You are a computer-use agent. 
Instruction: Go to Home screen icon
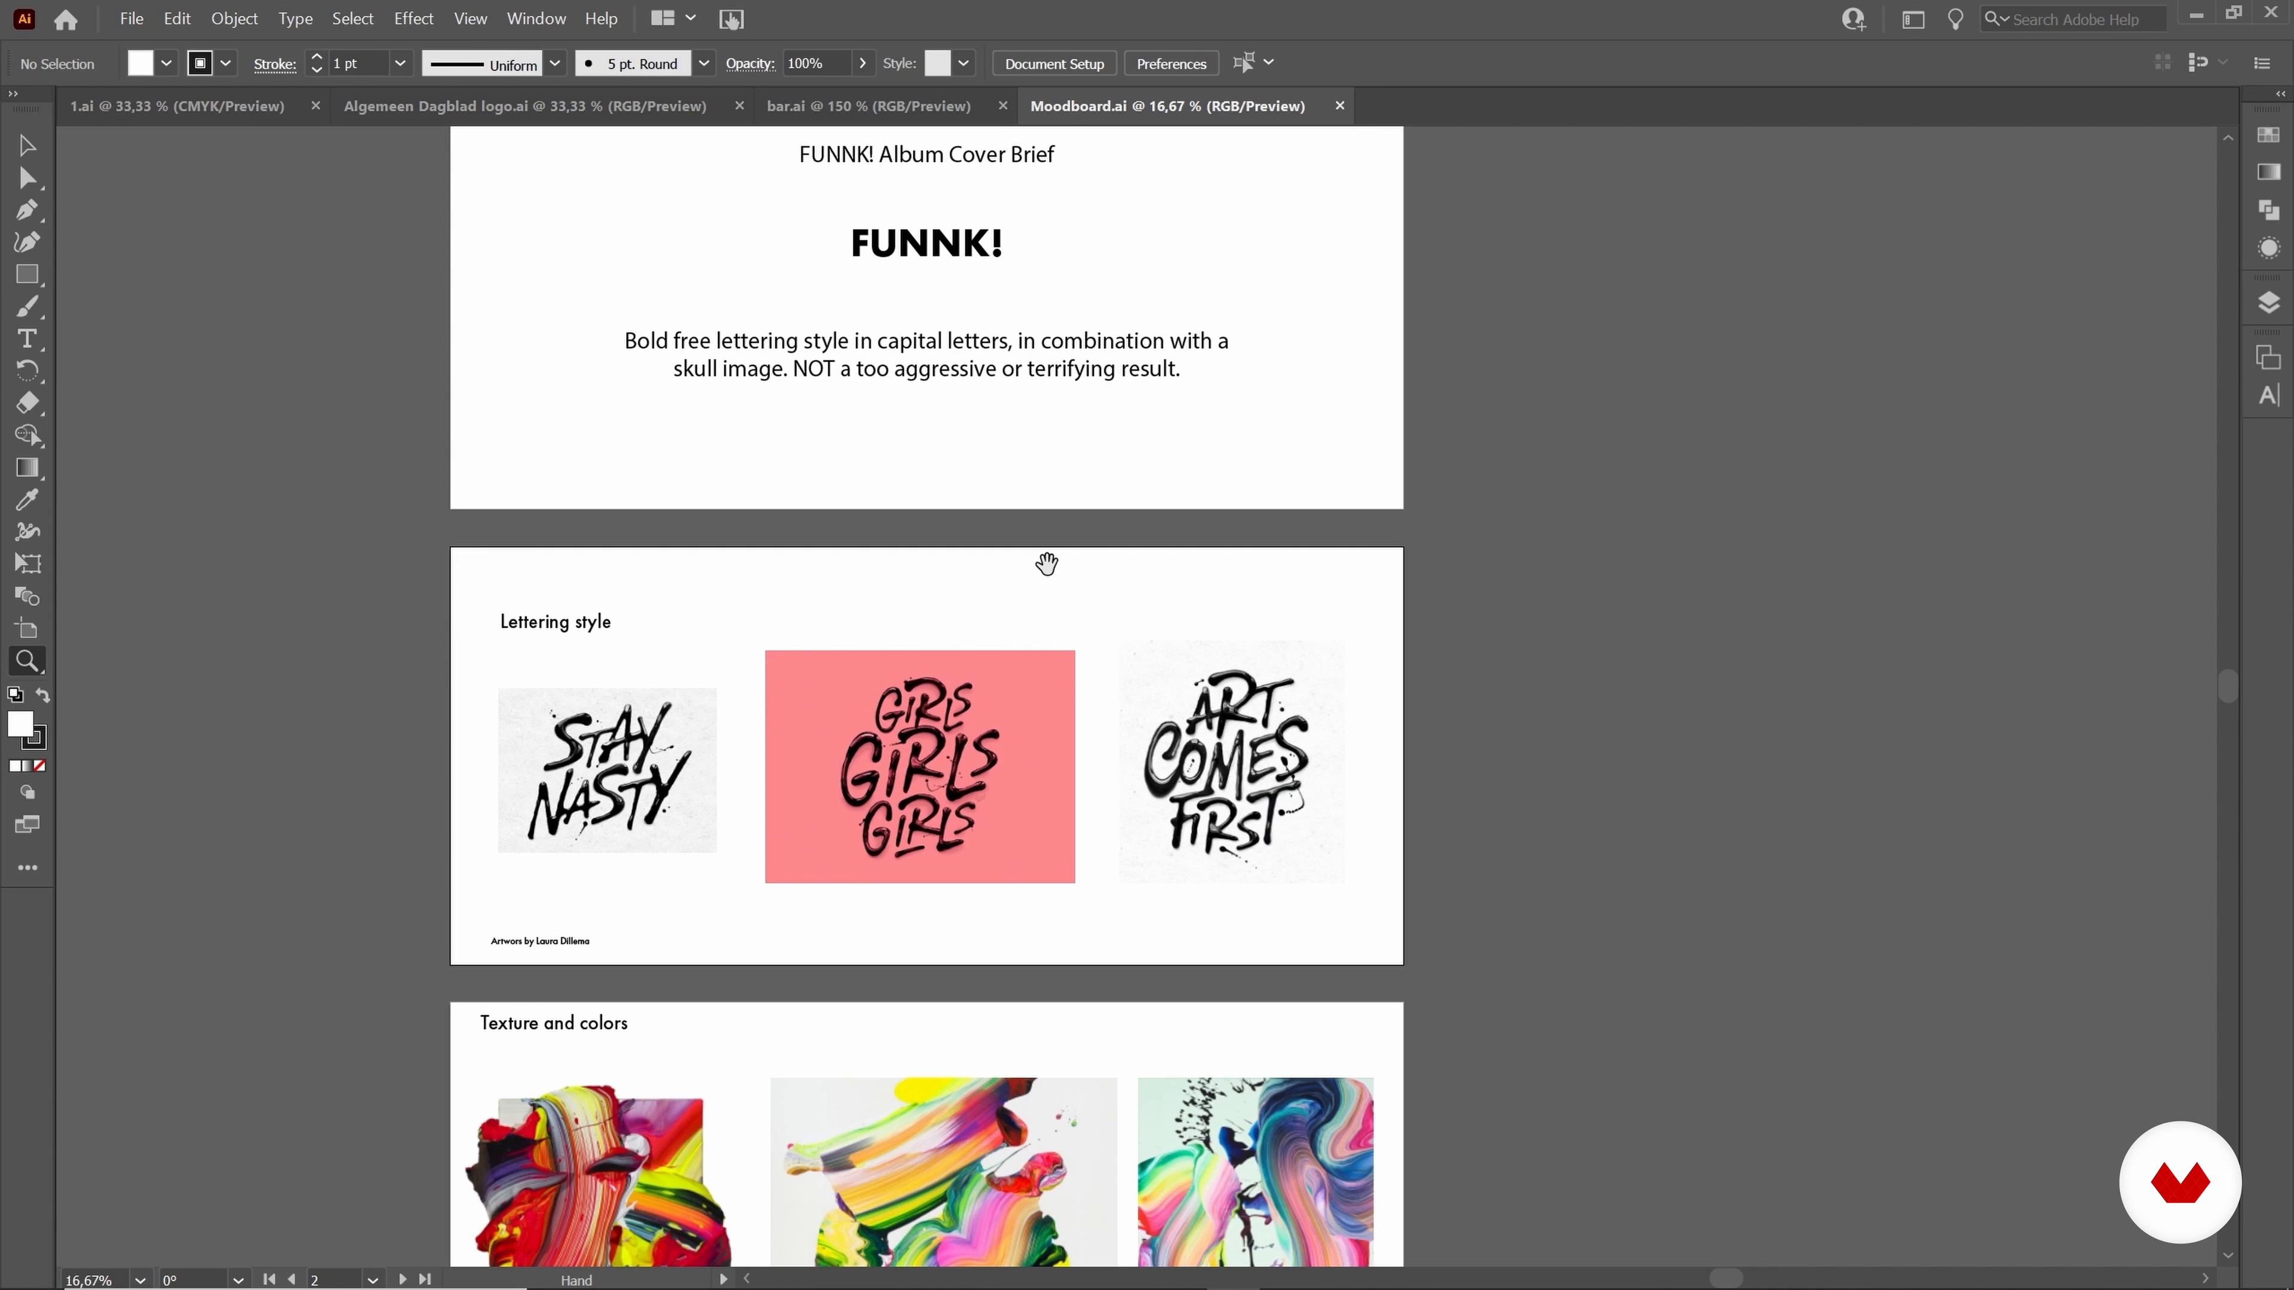coord(65,20)
